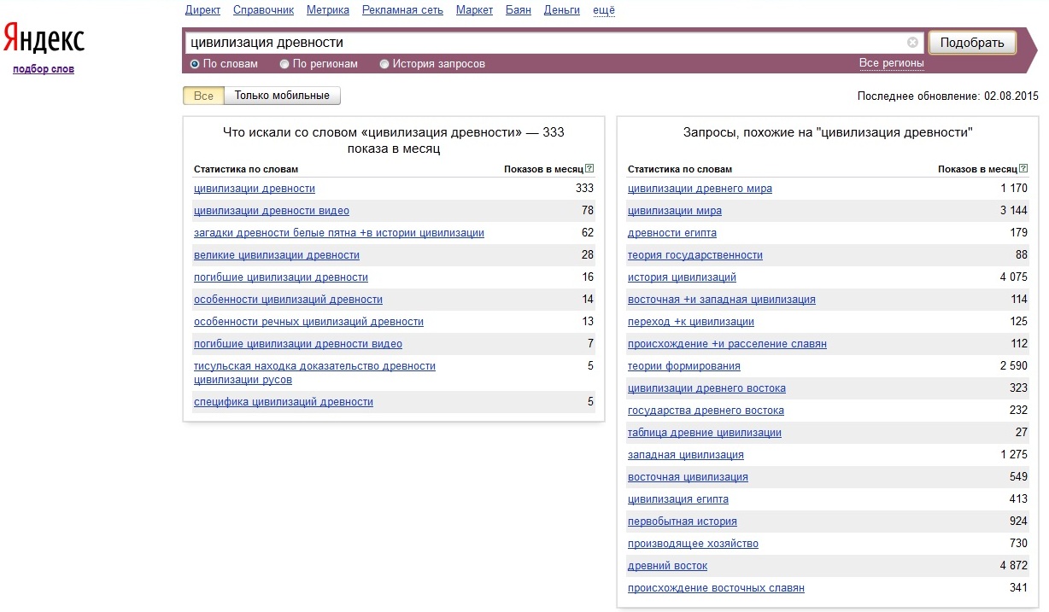Open similar query производящее хозяйство
1049x612 pixels.
[693, 544]
